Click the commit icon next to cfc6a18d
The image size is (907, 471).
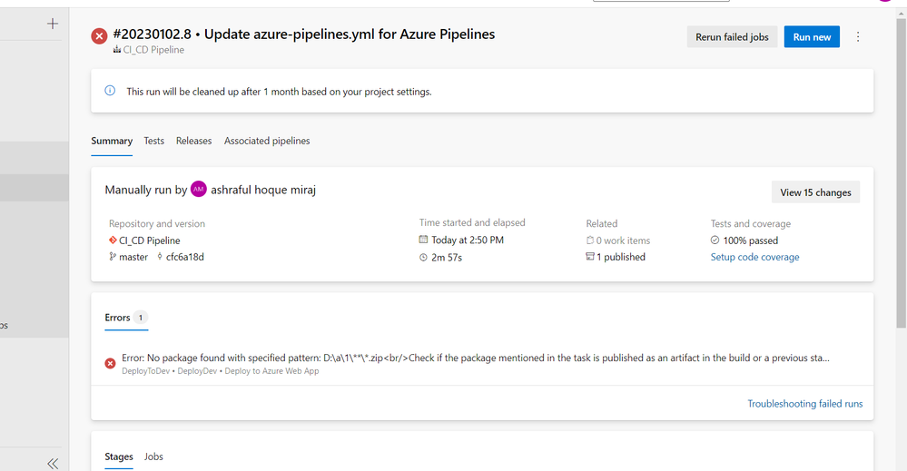coord(160,257)
